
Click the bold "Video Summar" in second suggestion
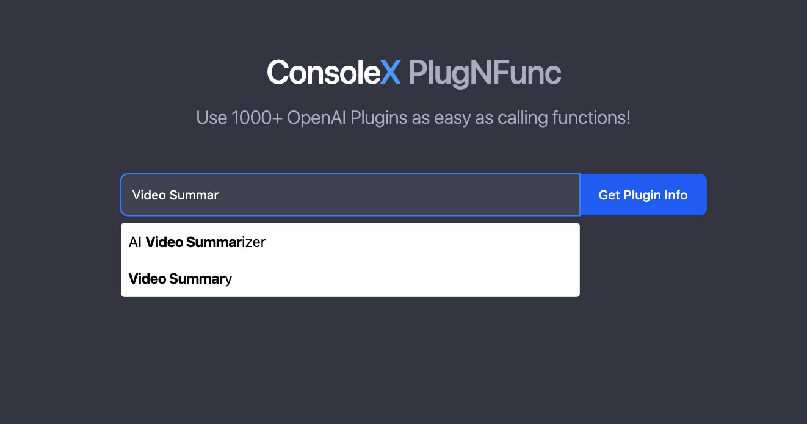[x=176, y=279]
